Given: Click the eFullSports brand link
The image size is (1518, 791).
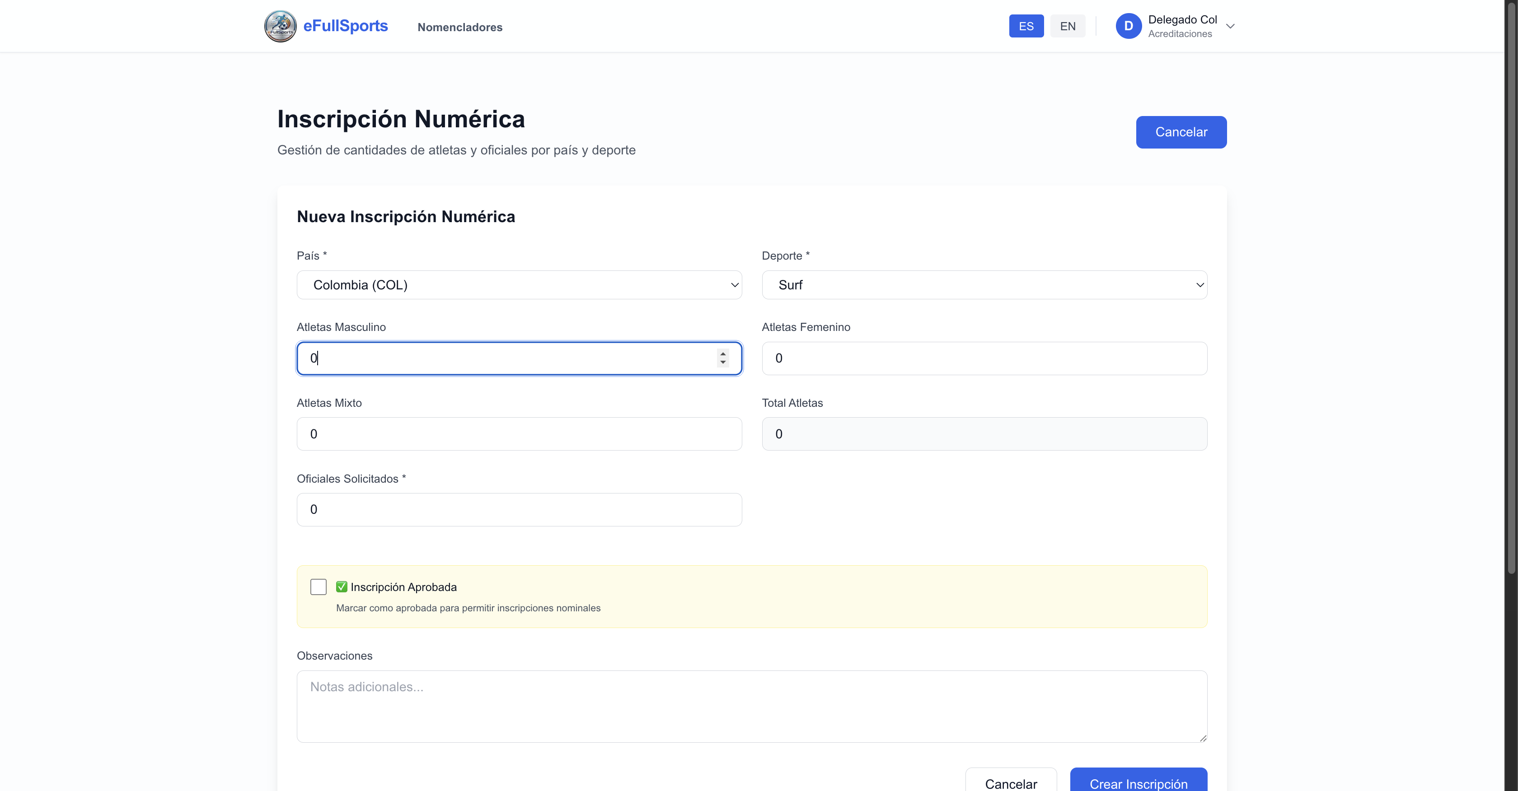Looking at the screenshot, I should [x=345, y=26].
